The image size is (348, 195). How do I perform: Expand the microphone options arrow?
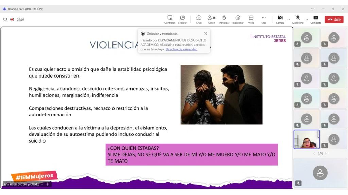pos(307,20)
